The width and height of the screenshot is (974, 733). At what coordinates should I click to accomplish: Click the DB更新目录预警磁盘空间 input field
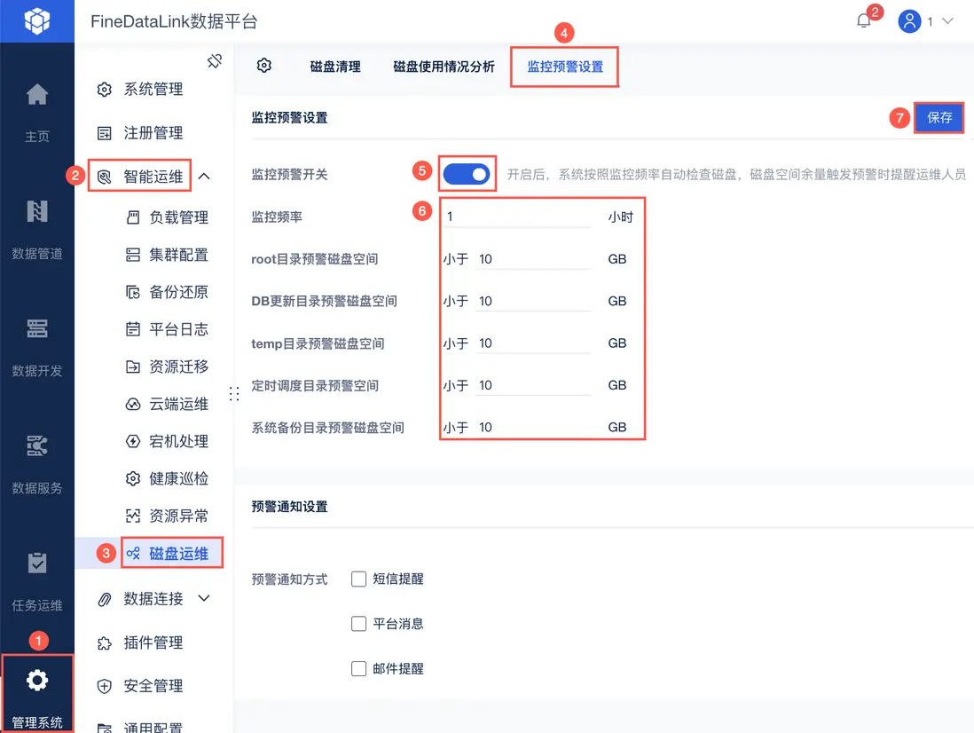pyautogui.click(x=533, y=302)
